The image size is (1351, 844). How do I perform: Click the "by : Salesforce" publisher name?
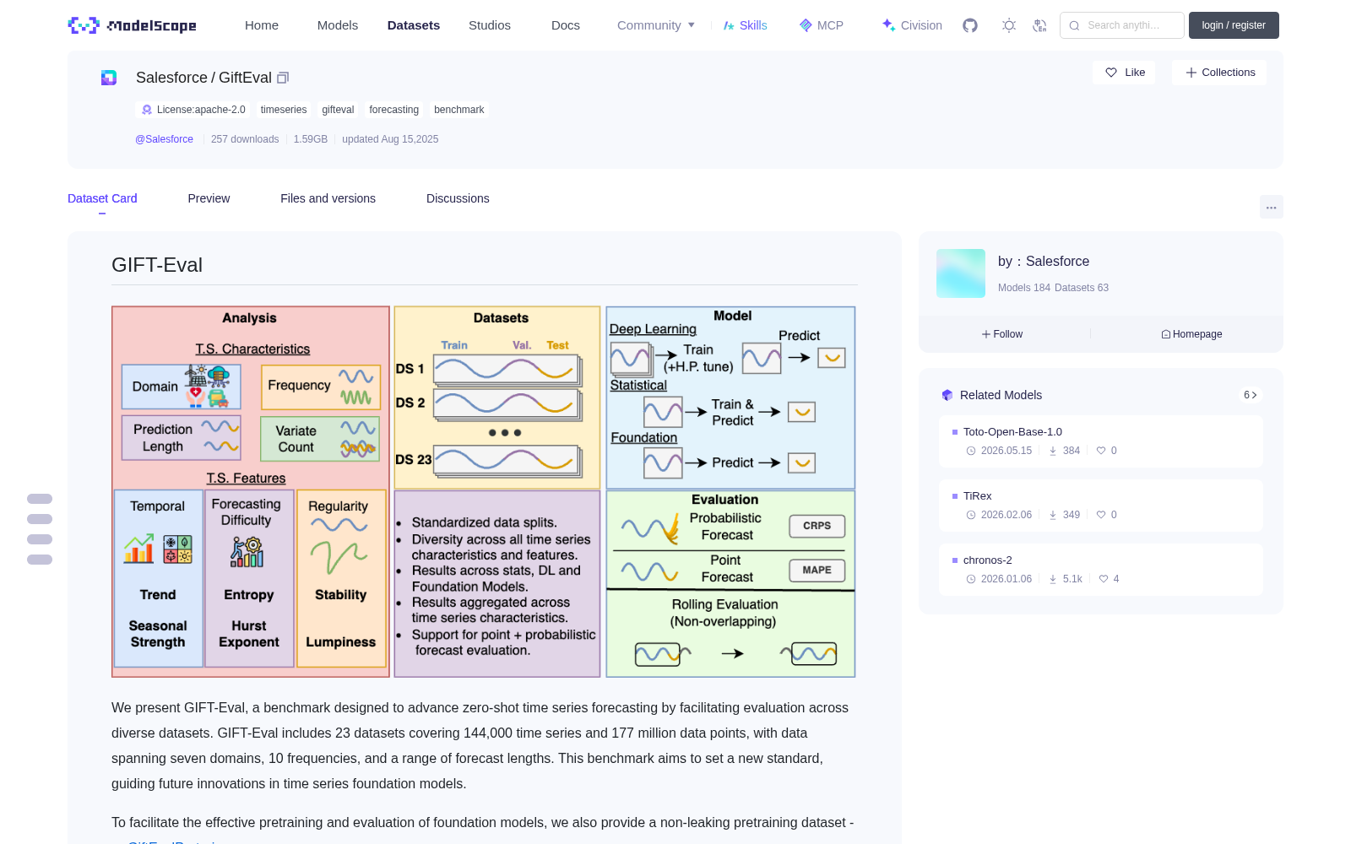[x=1044, y=262]
